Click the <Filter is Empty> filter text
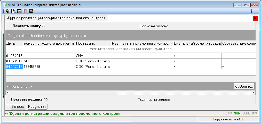Screen dimensions: 261x124 19,86
